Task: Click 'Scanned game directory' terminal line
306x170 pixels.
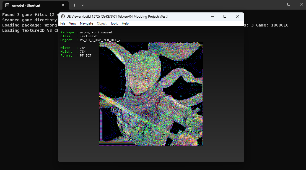Action: (30, 20)
